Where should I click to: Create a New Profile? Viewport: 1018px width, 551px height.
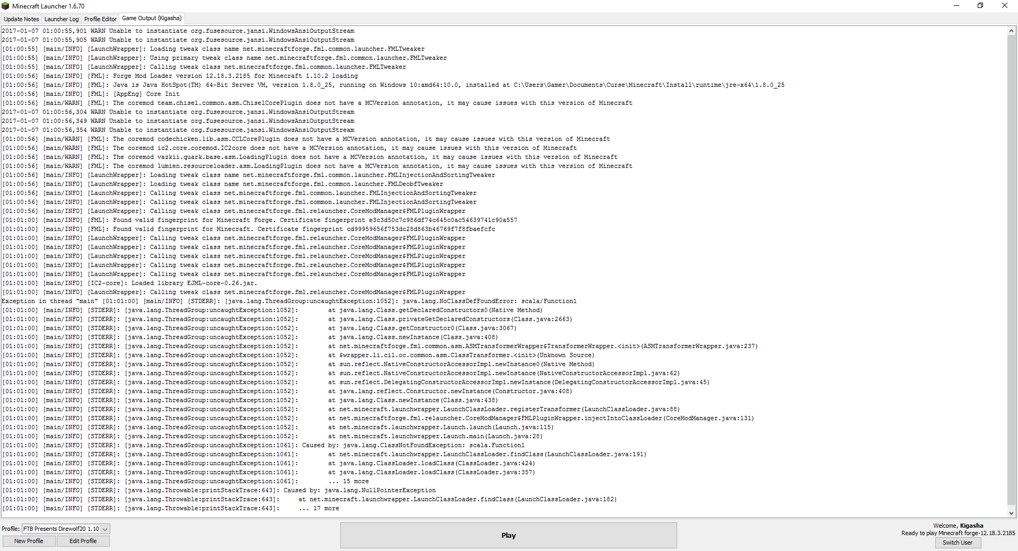(29, 541)
